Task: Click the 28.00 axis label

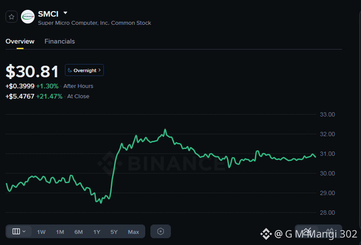Action: (327, 213)
